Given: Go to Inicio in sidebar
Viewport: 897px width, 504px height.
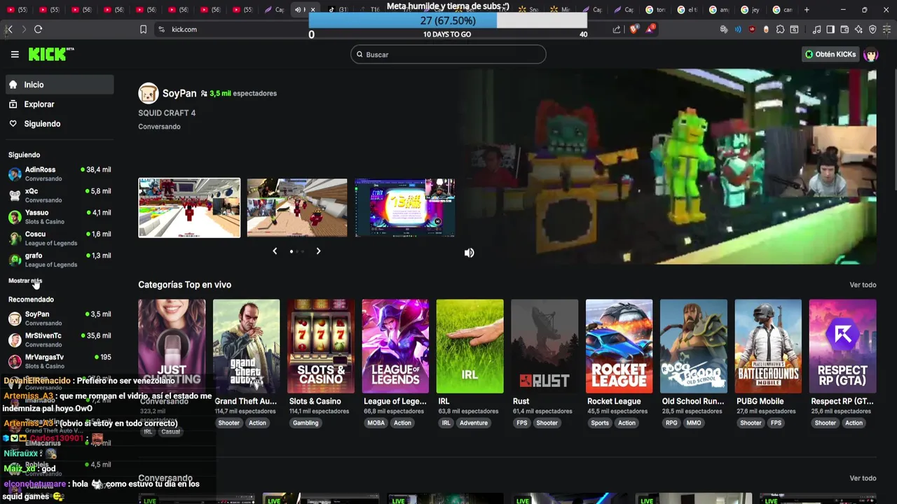Looking at the screenshot, I should coord(60,85).
